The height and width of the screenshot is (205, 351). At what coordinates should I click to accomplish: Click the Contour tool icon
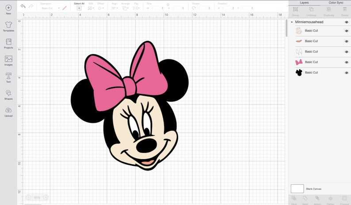click(344, 198)
